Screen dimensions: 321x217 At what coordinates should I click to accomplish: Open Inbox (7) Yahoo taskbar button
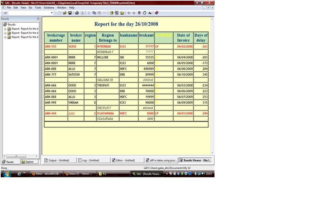coord(80,174)
